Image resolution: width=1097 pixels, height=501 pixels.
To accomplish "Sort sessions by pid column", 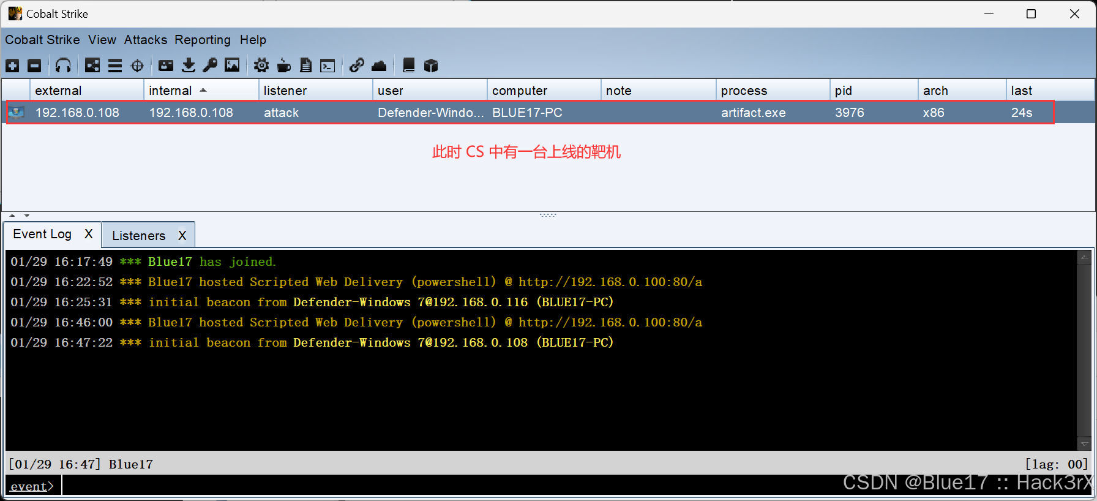I will [874, 91].
